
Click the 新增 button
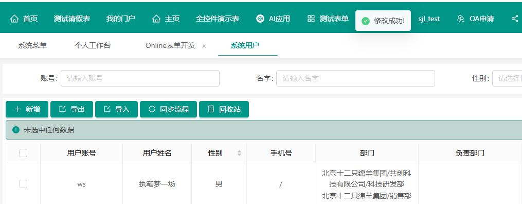pos(27,109)
